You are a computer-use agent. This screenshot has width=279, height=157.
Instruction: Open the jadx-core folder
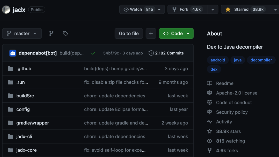click(x=27, y=150)
